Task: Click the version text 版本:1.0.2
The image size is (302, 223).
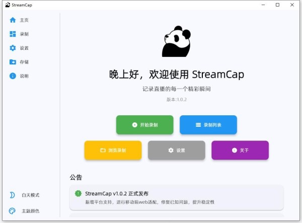Action: pyautogui.click(x=177, y=99)
